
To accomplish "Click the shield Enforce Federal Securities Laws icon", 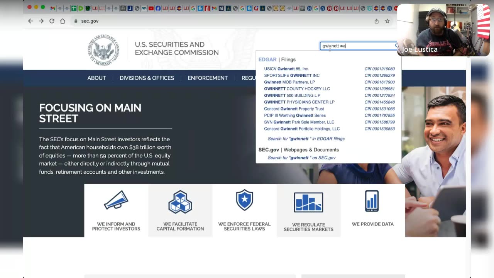I will [x=244, y=200].
